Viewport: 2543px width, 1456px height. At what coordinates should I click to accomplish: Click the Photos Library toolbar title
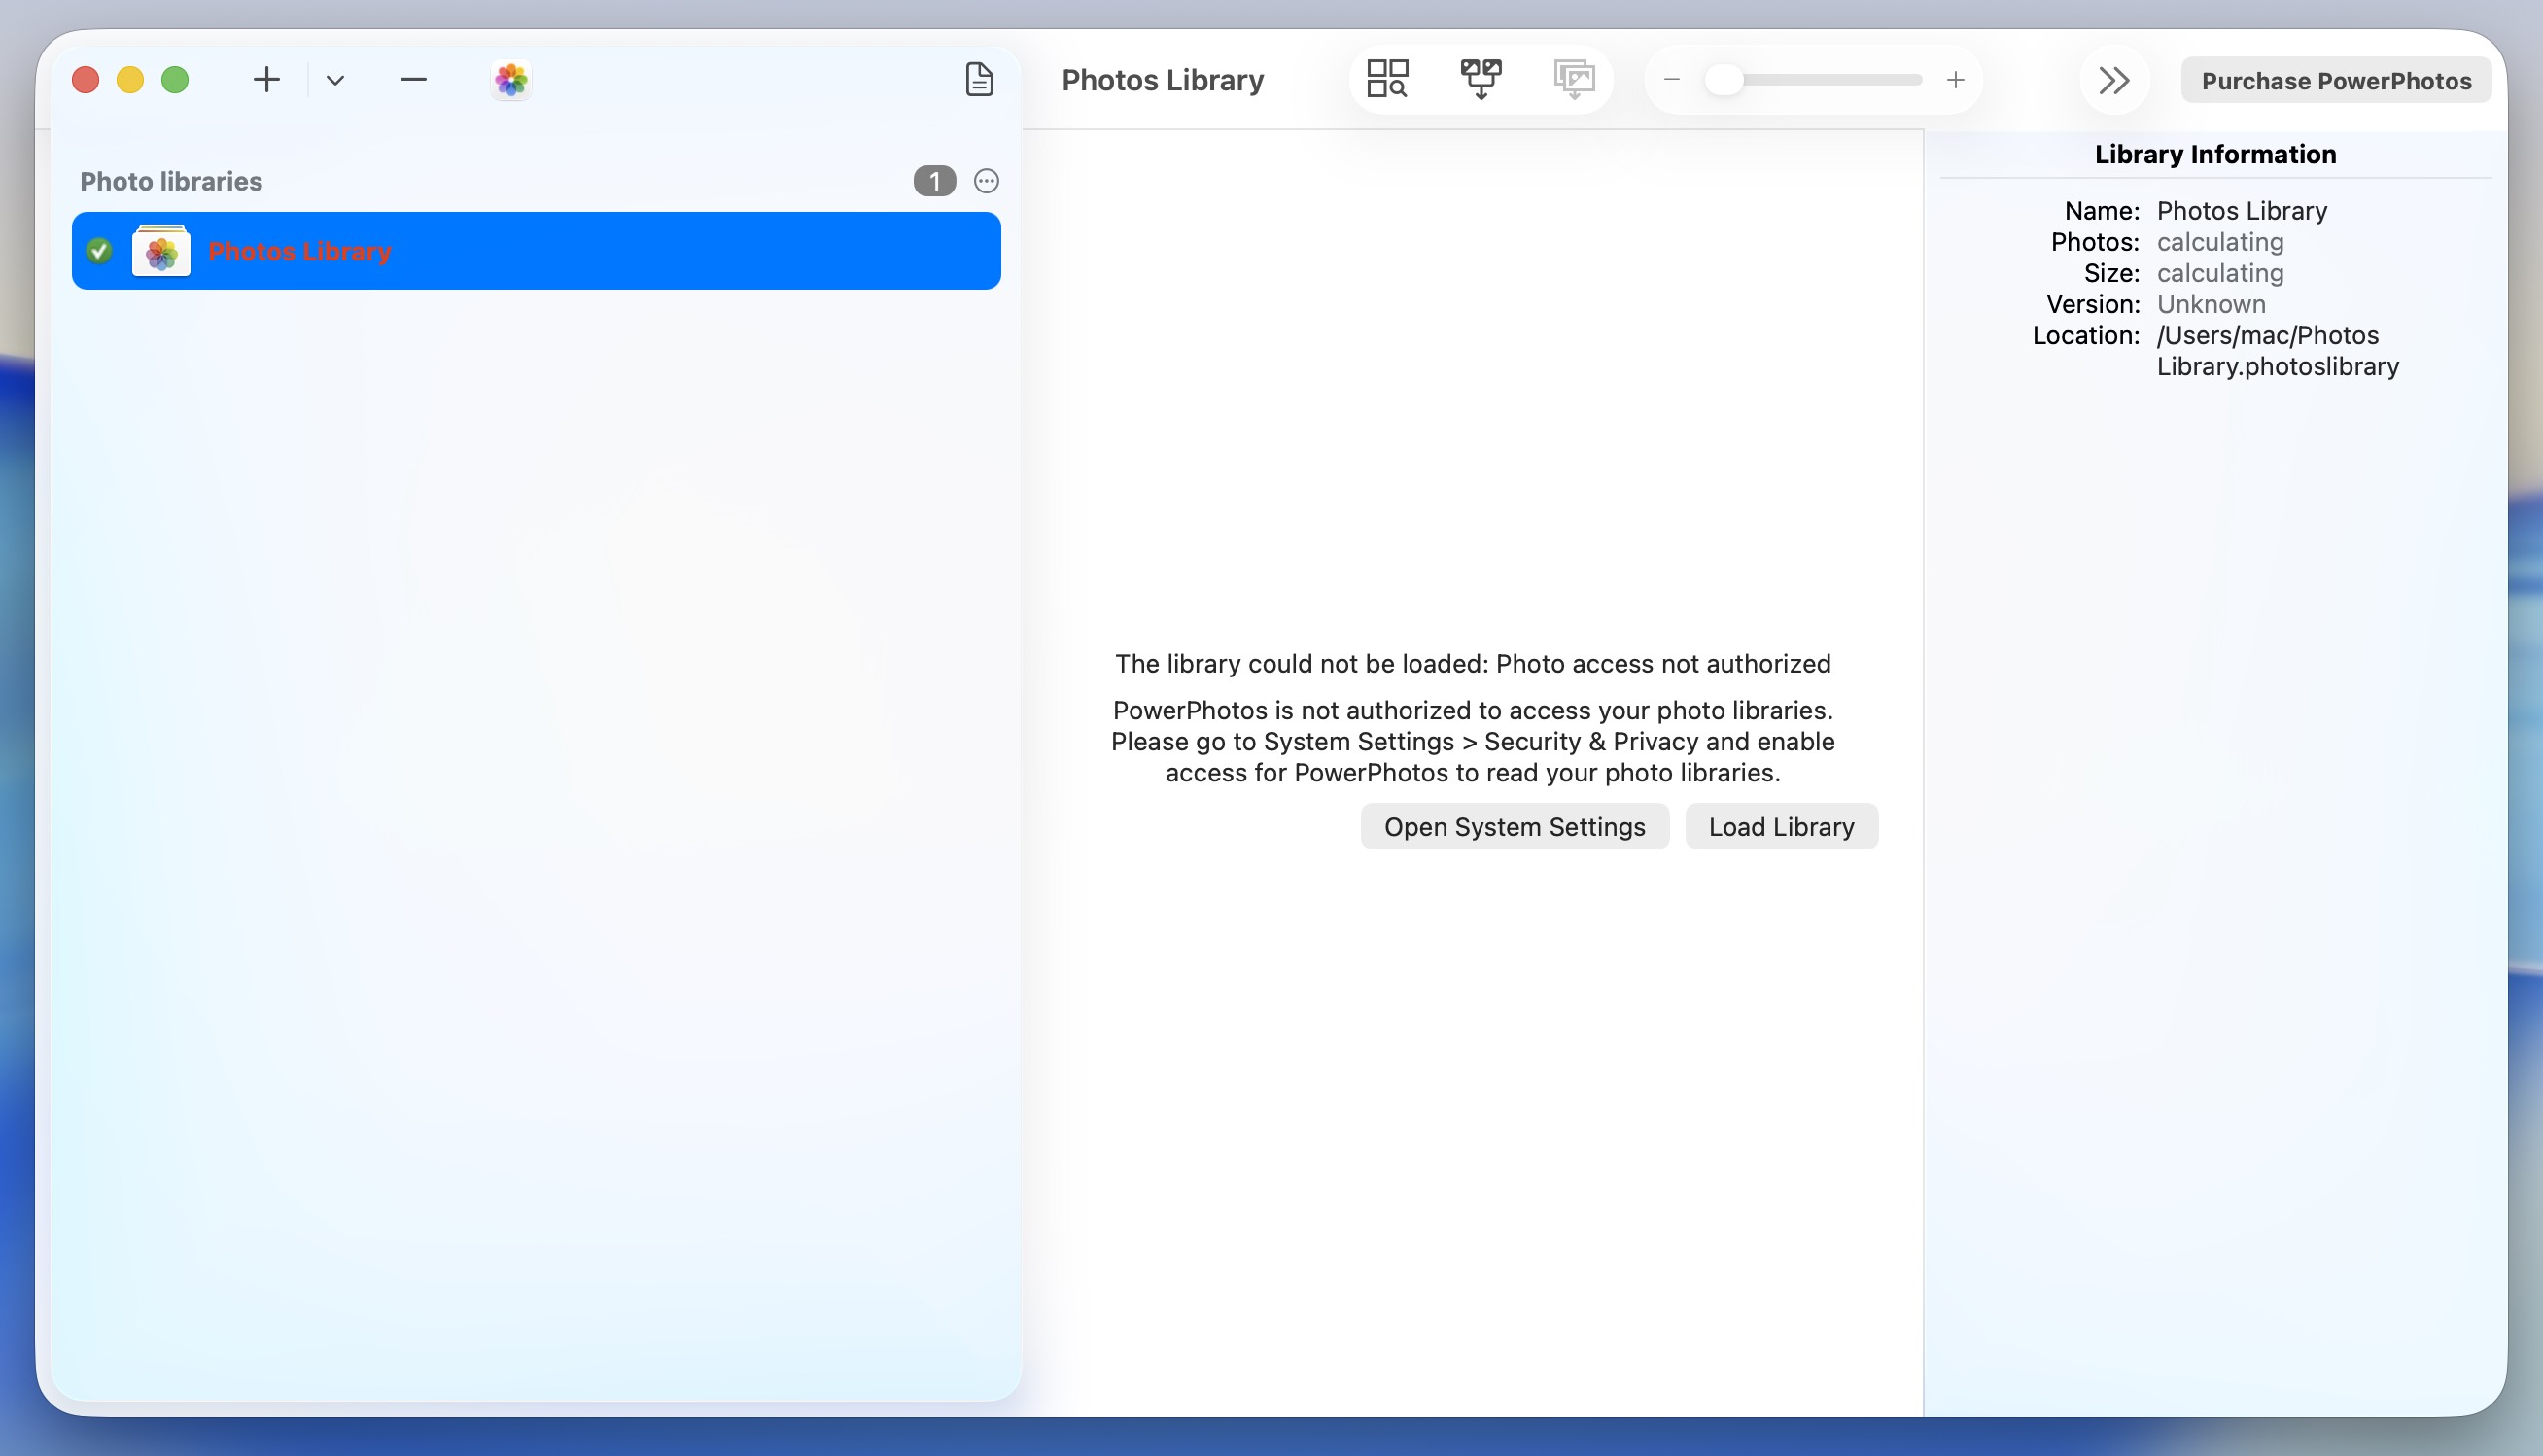coord(1162,80)
